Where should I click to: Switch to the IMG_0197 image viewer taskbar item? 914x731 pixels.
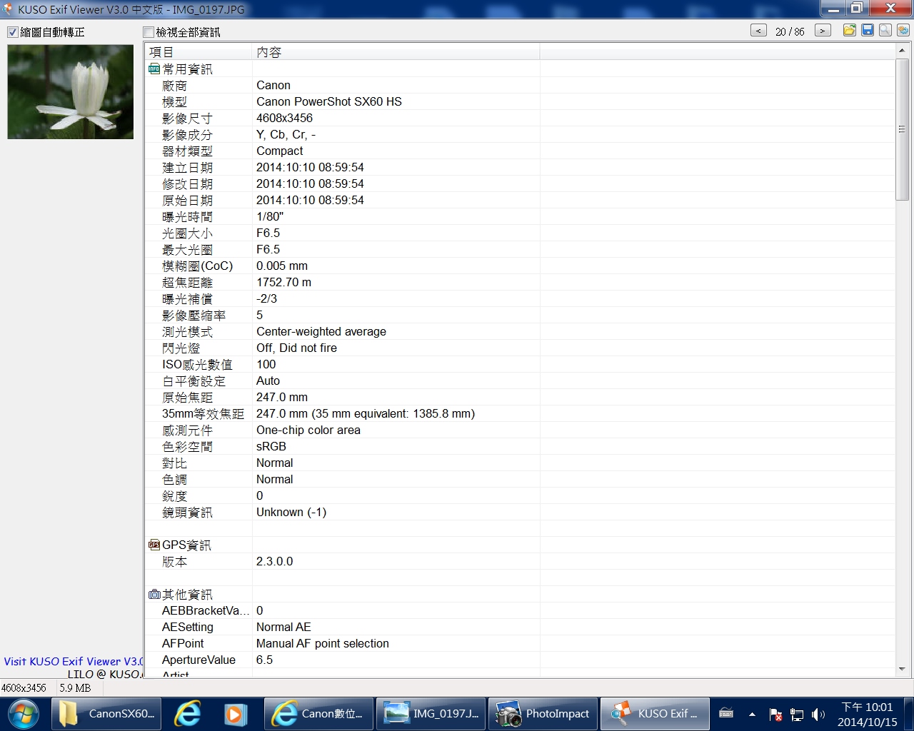[431, 714]
